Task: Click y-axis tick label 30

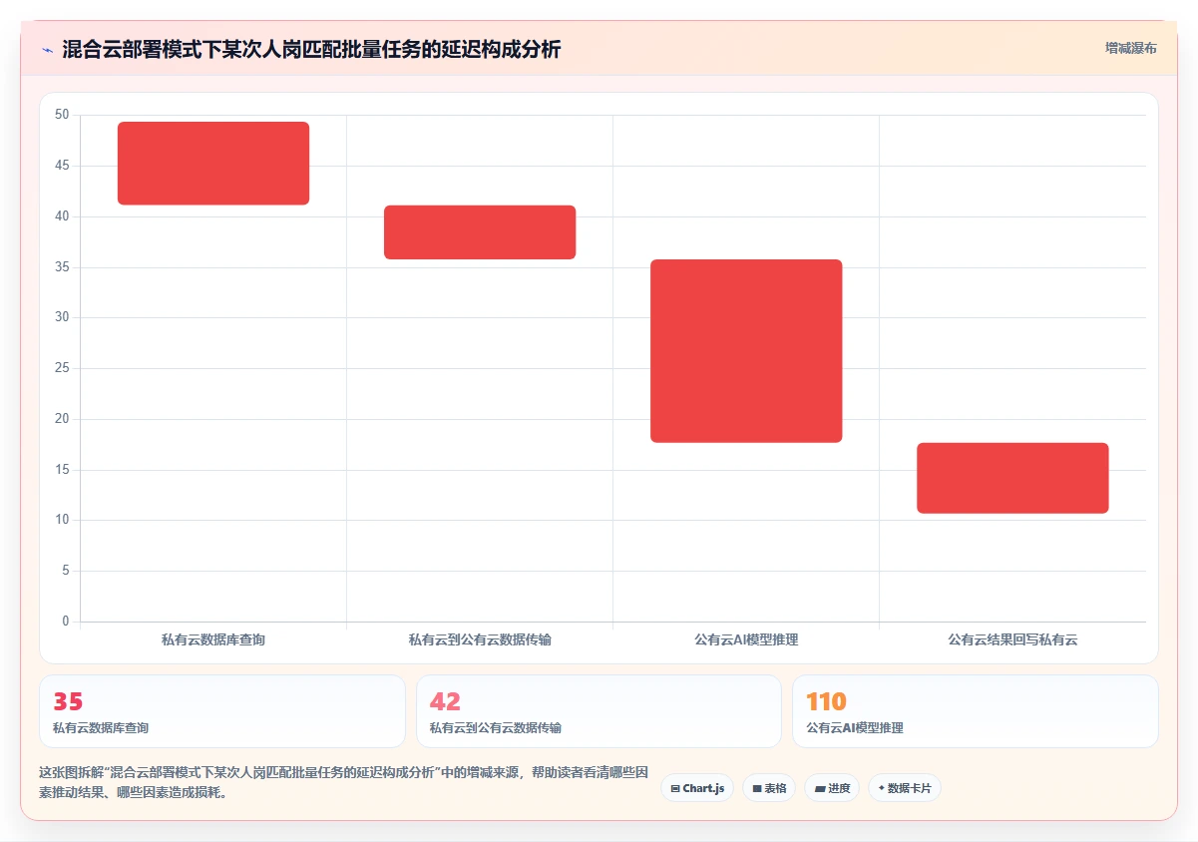Action: pyautogui.click(x=62, y=317)
